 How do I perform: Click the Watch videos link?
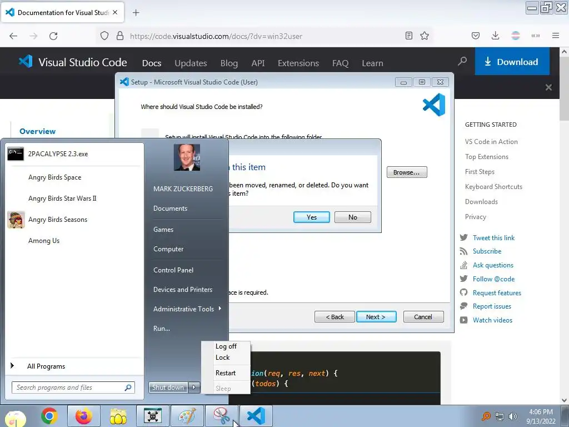pyautogui.click(x=492, y=320)
